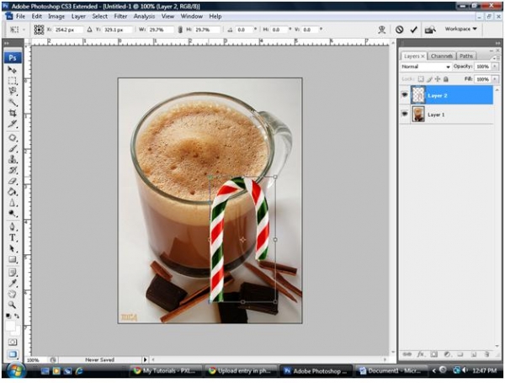Select the Dodge tool
Screen dimensions: 505x383
pyautogui.click(x=13, y=214)
